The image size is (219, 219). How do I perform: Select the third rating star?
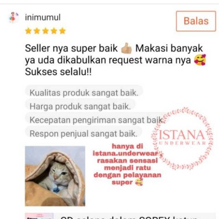46,31
